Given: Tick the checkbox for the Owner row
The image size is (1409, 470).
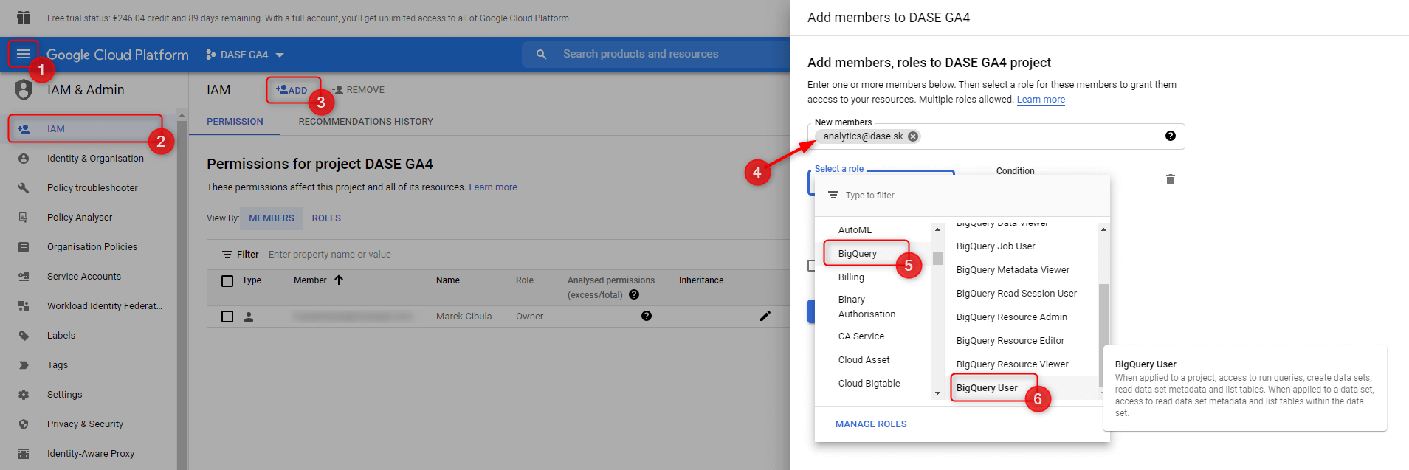Looking at the screenshot, I should pos(227,317).
